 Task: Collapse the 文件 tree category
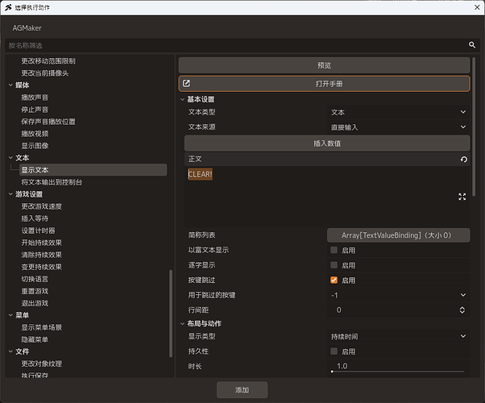click(10, 351)
